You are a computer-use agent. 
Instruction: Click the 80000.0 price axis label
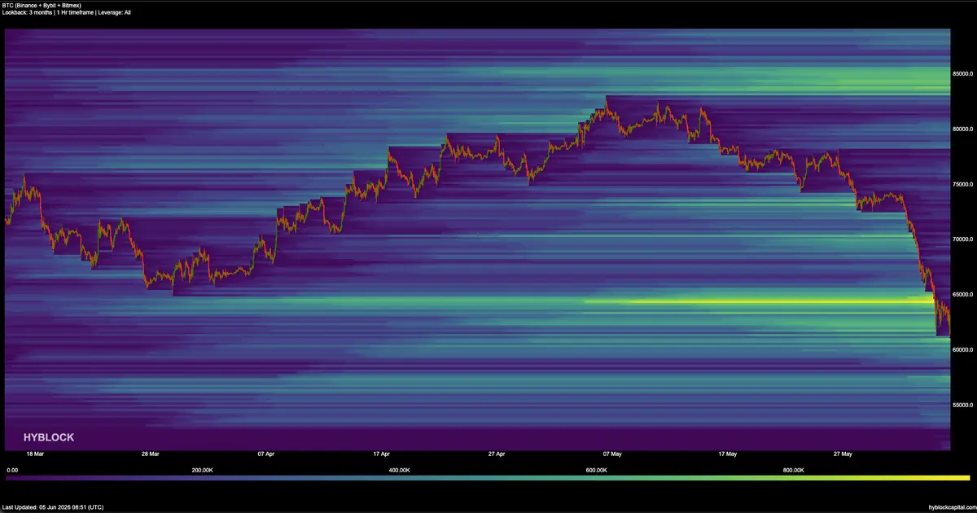point(962,129)
